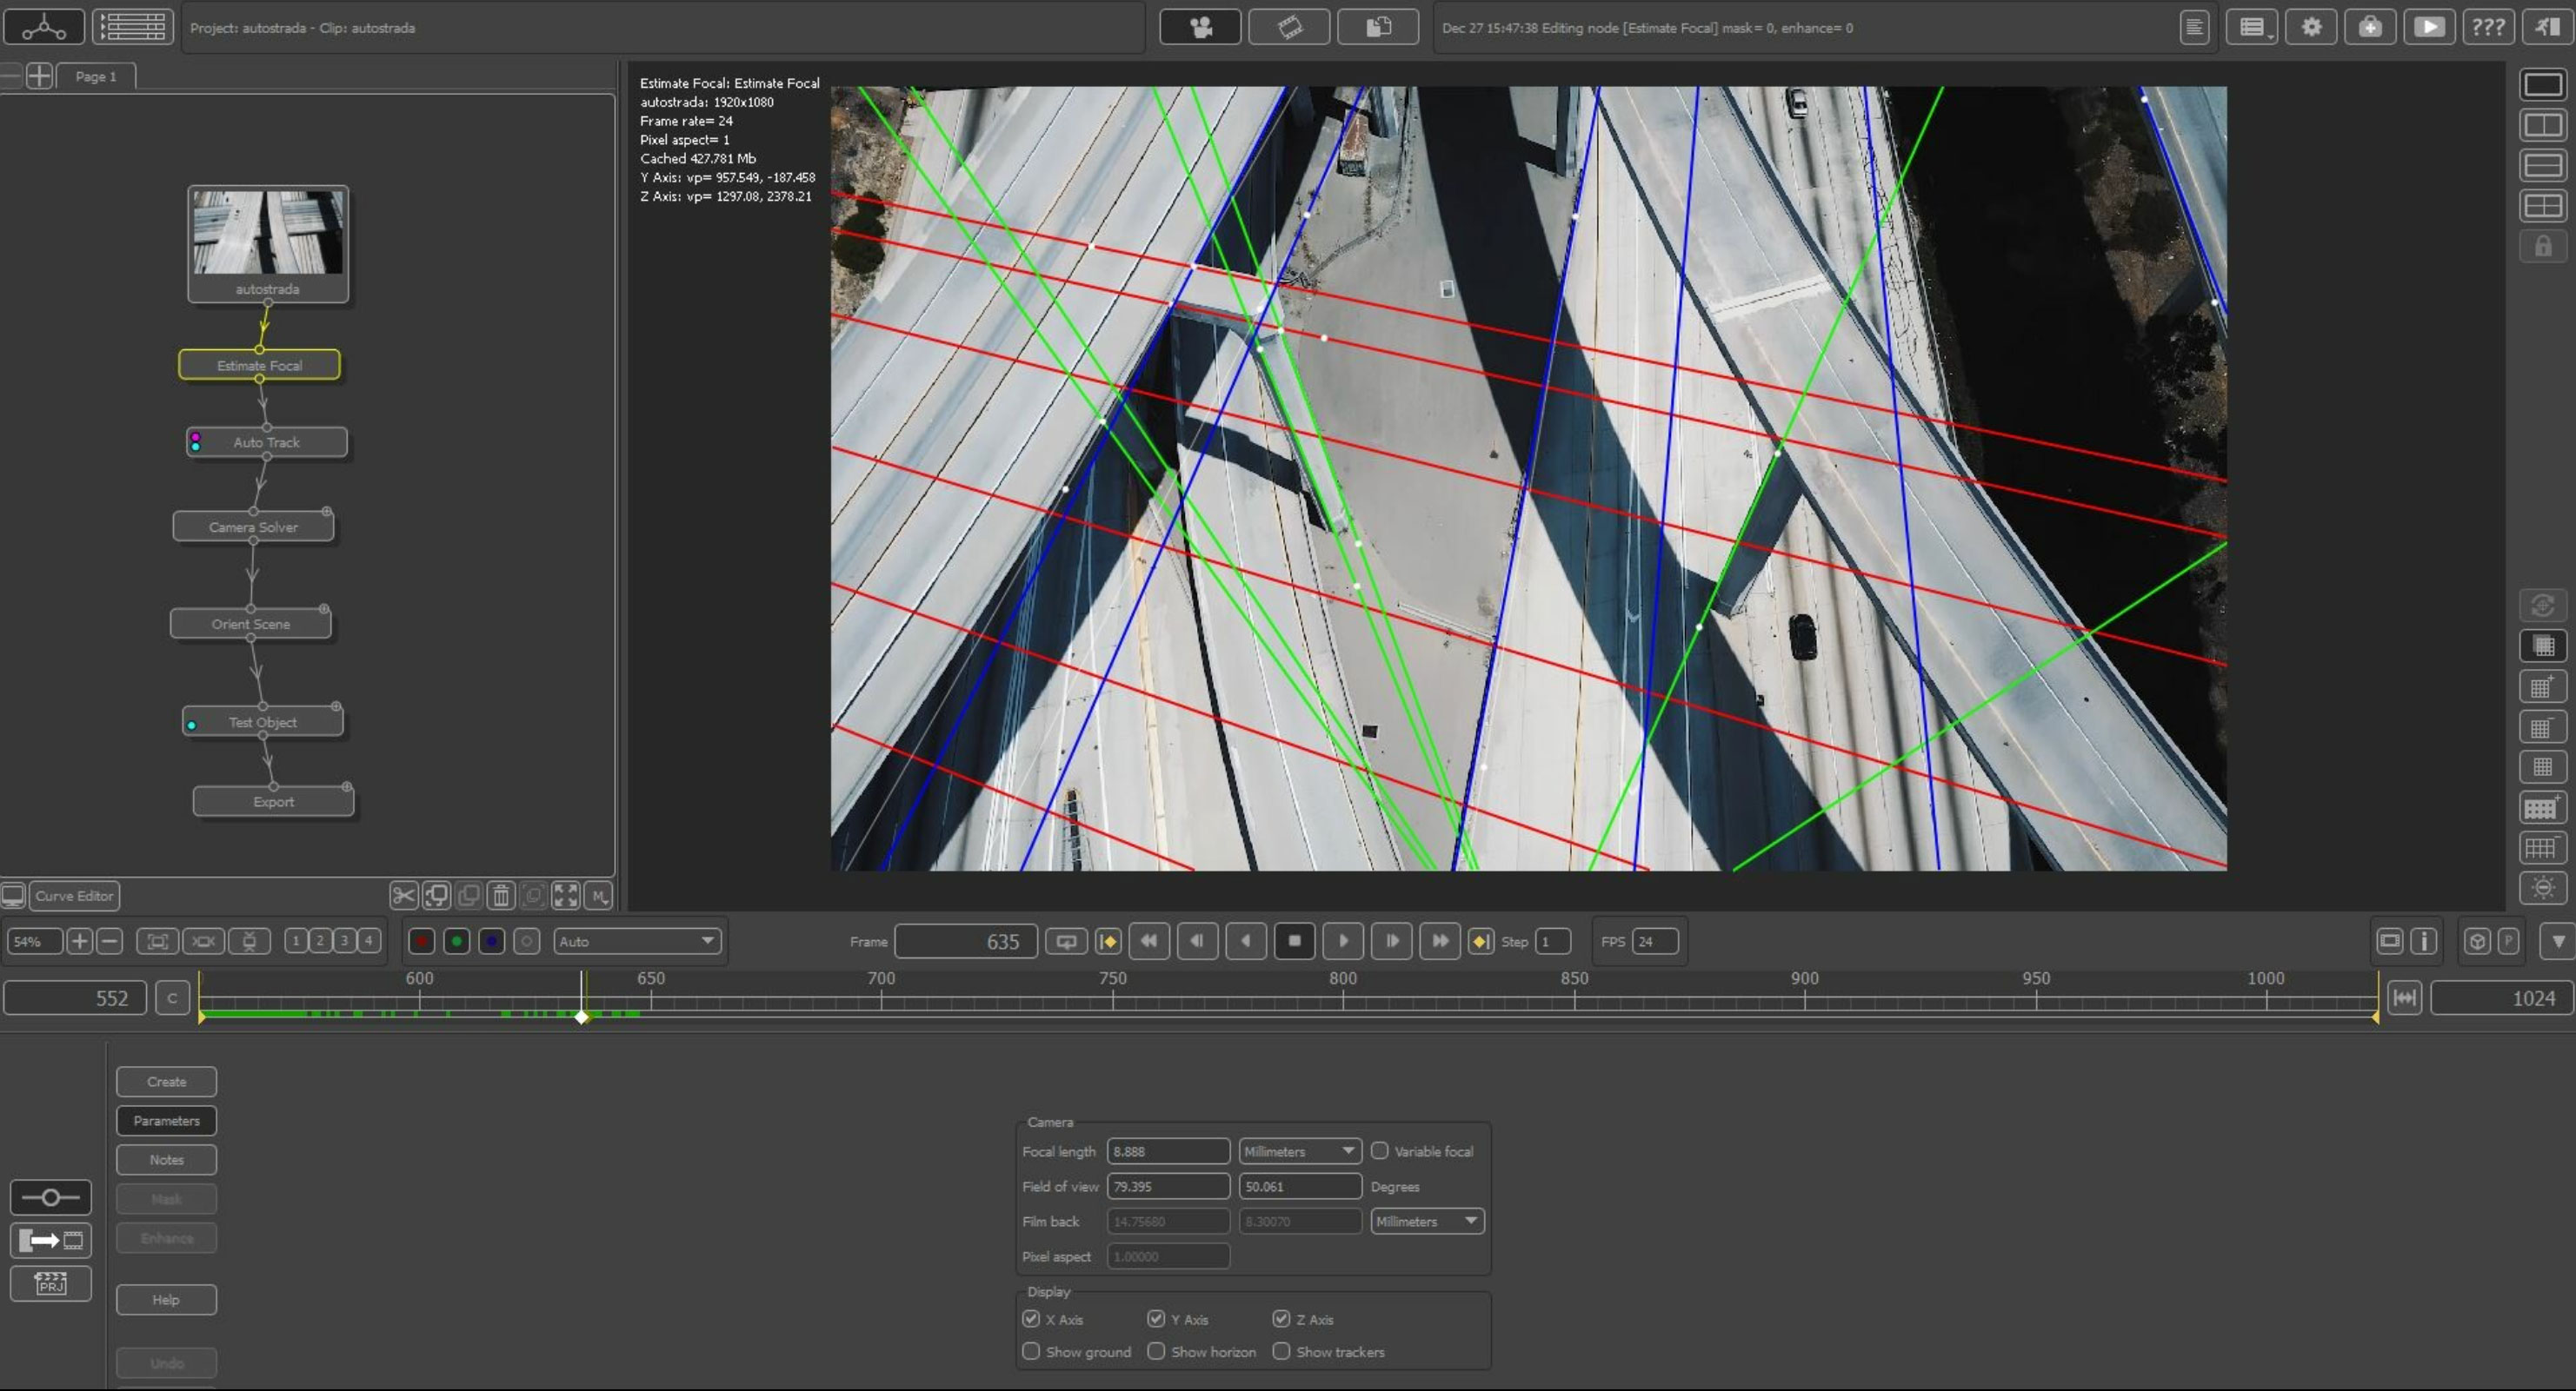Image resolution: width=2576 pixels, height=1391 pixels.
Task: Click the fit-all expand arrows icon
Action: pos(566,896)
